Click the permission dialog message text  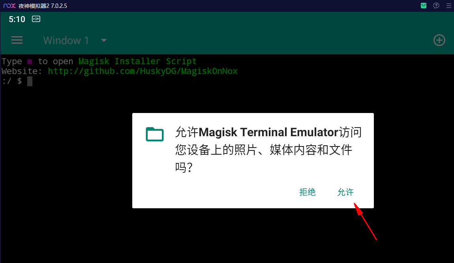[x=268, y=150]
